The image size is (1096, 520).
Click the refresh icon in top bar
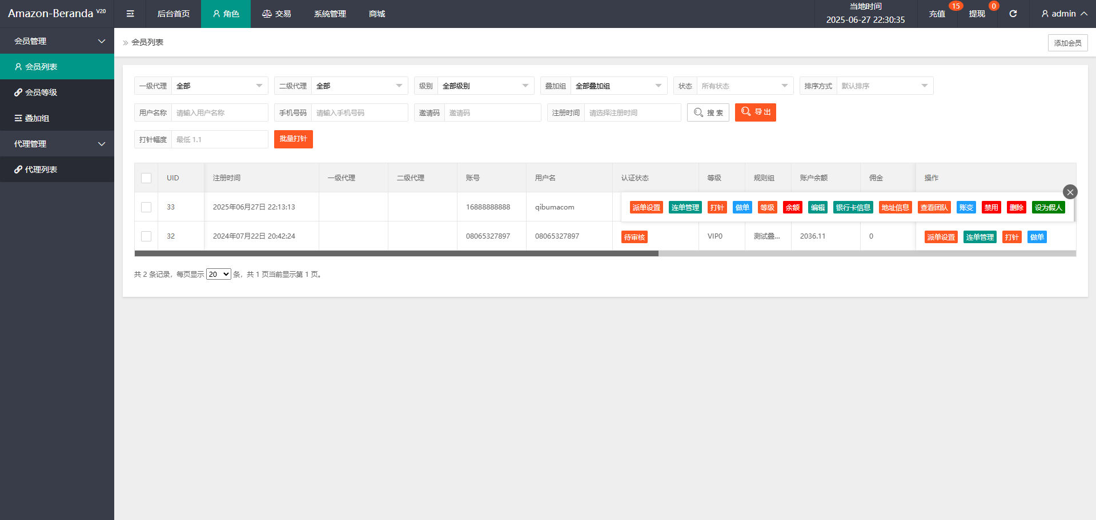[1013, 14]
